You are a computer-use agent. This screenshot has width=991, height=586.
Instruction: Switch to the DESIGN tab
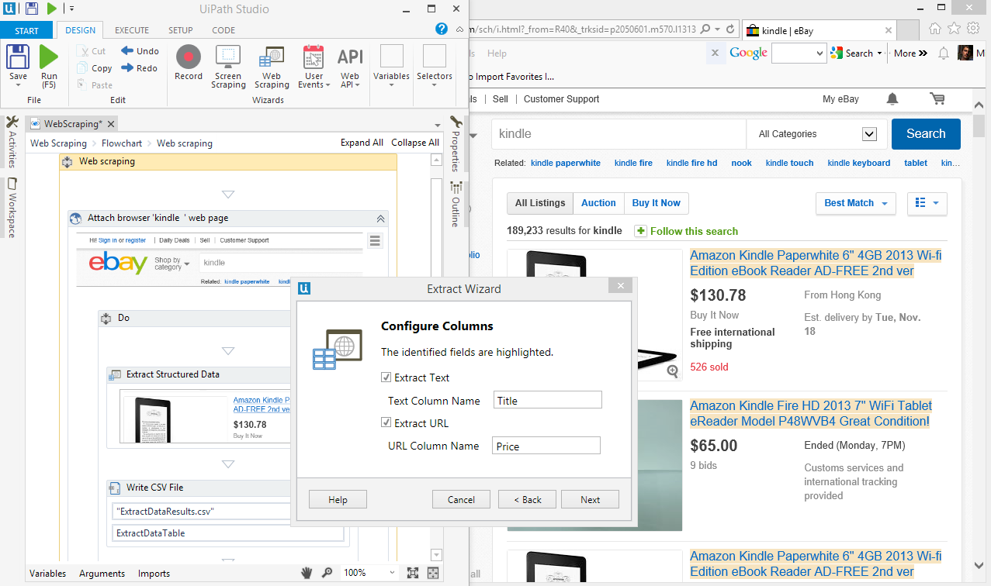[x=80, y=30]
